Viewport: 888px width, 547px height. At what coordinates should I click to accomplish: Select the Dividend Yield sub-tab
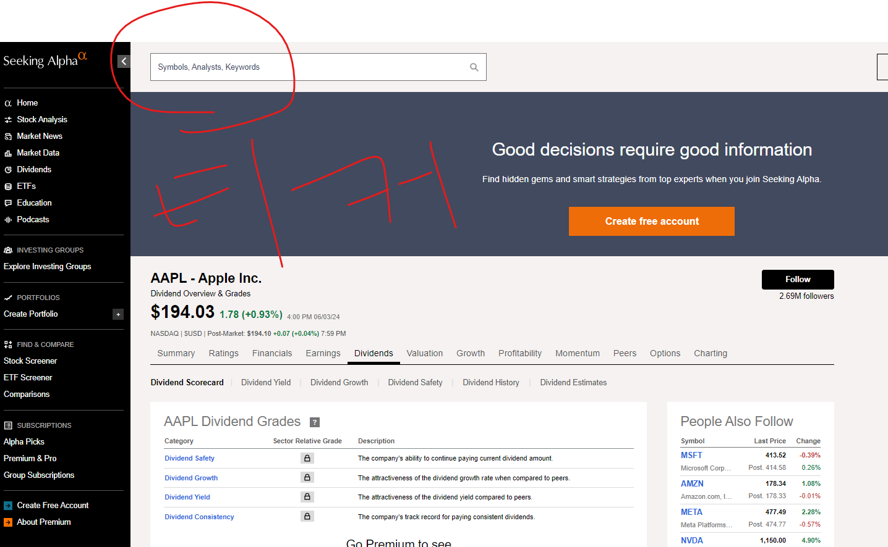tap(266, 383)
